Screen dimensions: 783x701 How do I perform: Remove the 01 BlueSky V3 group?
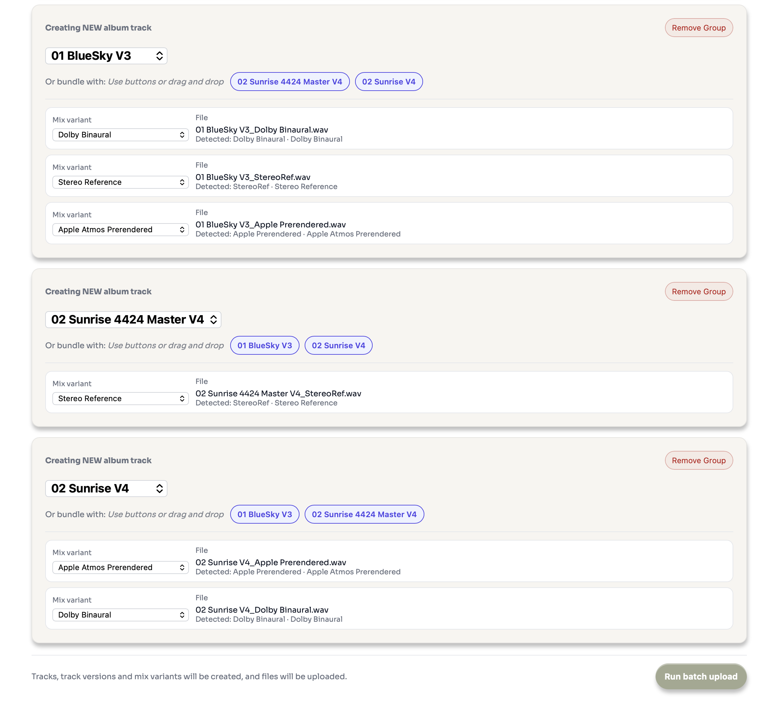(698, 28)
